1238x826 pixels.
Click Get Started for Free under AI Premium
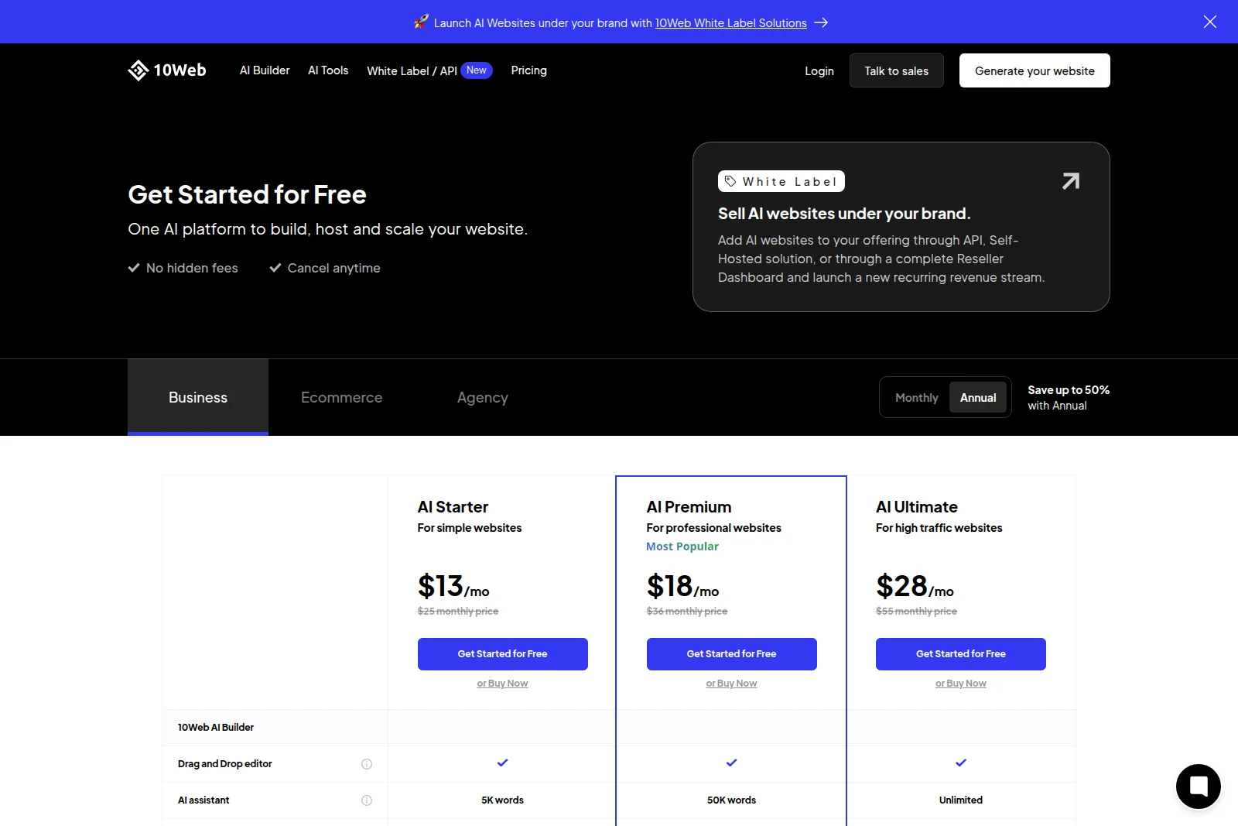pos(730,653)
